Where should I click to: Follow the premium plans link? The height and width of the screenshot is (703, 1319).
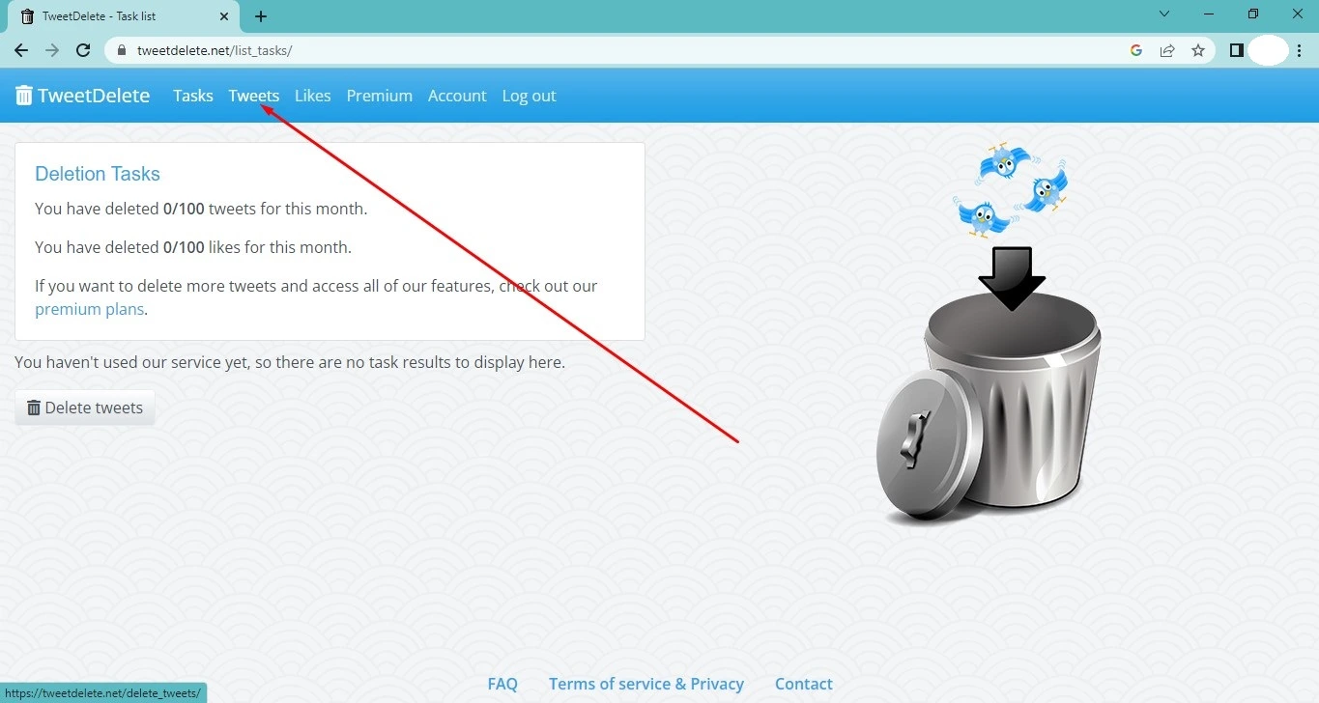89,309
